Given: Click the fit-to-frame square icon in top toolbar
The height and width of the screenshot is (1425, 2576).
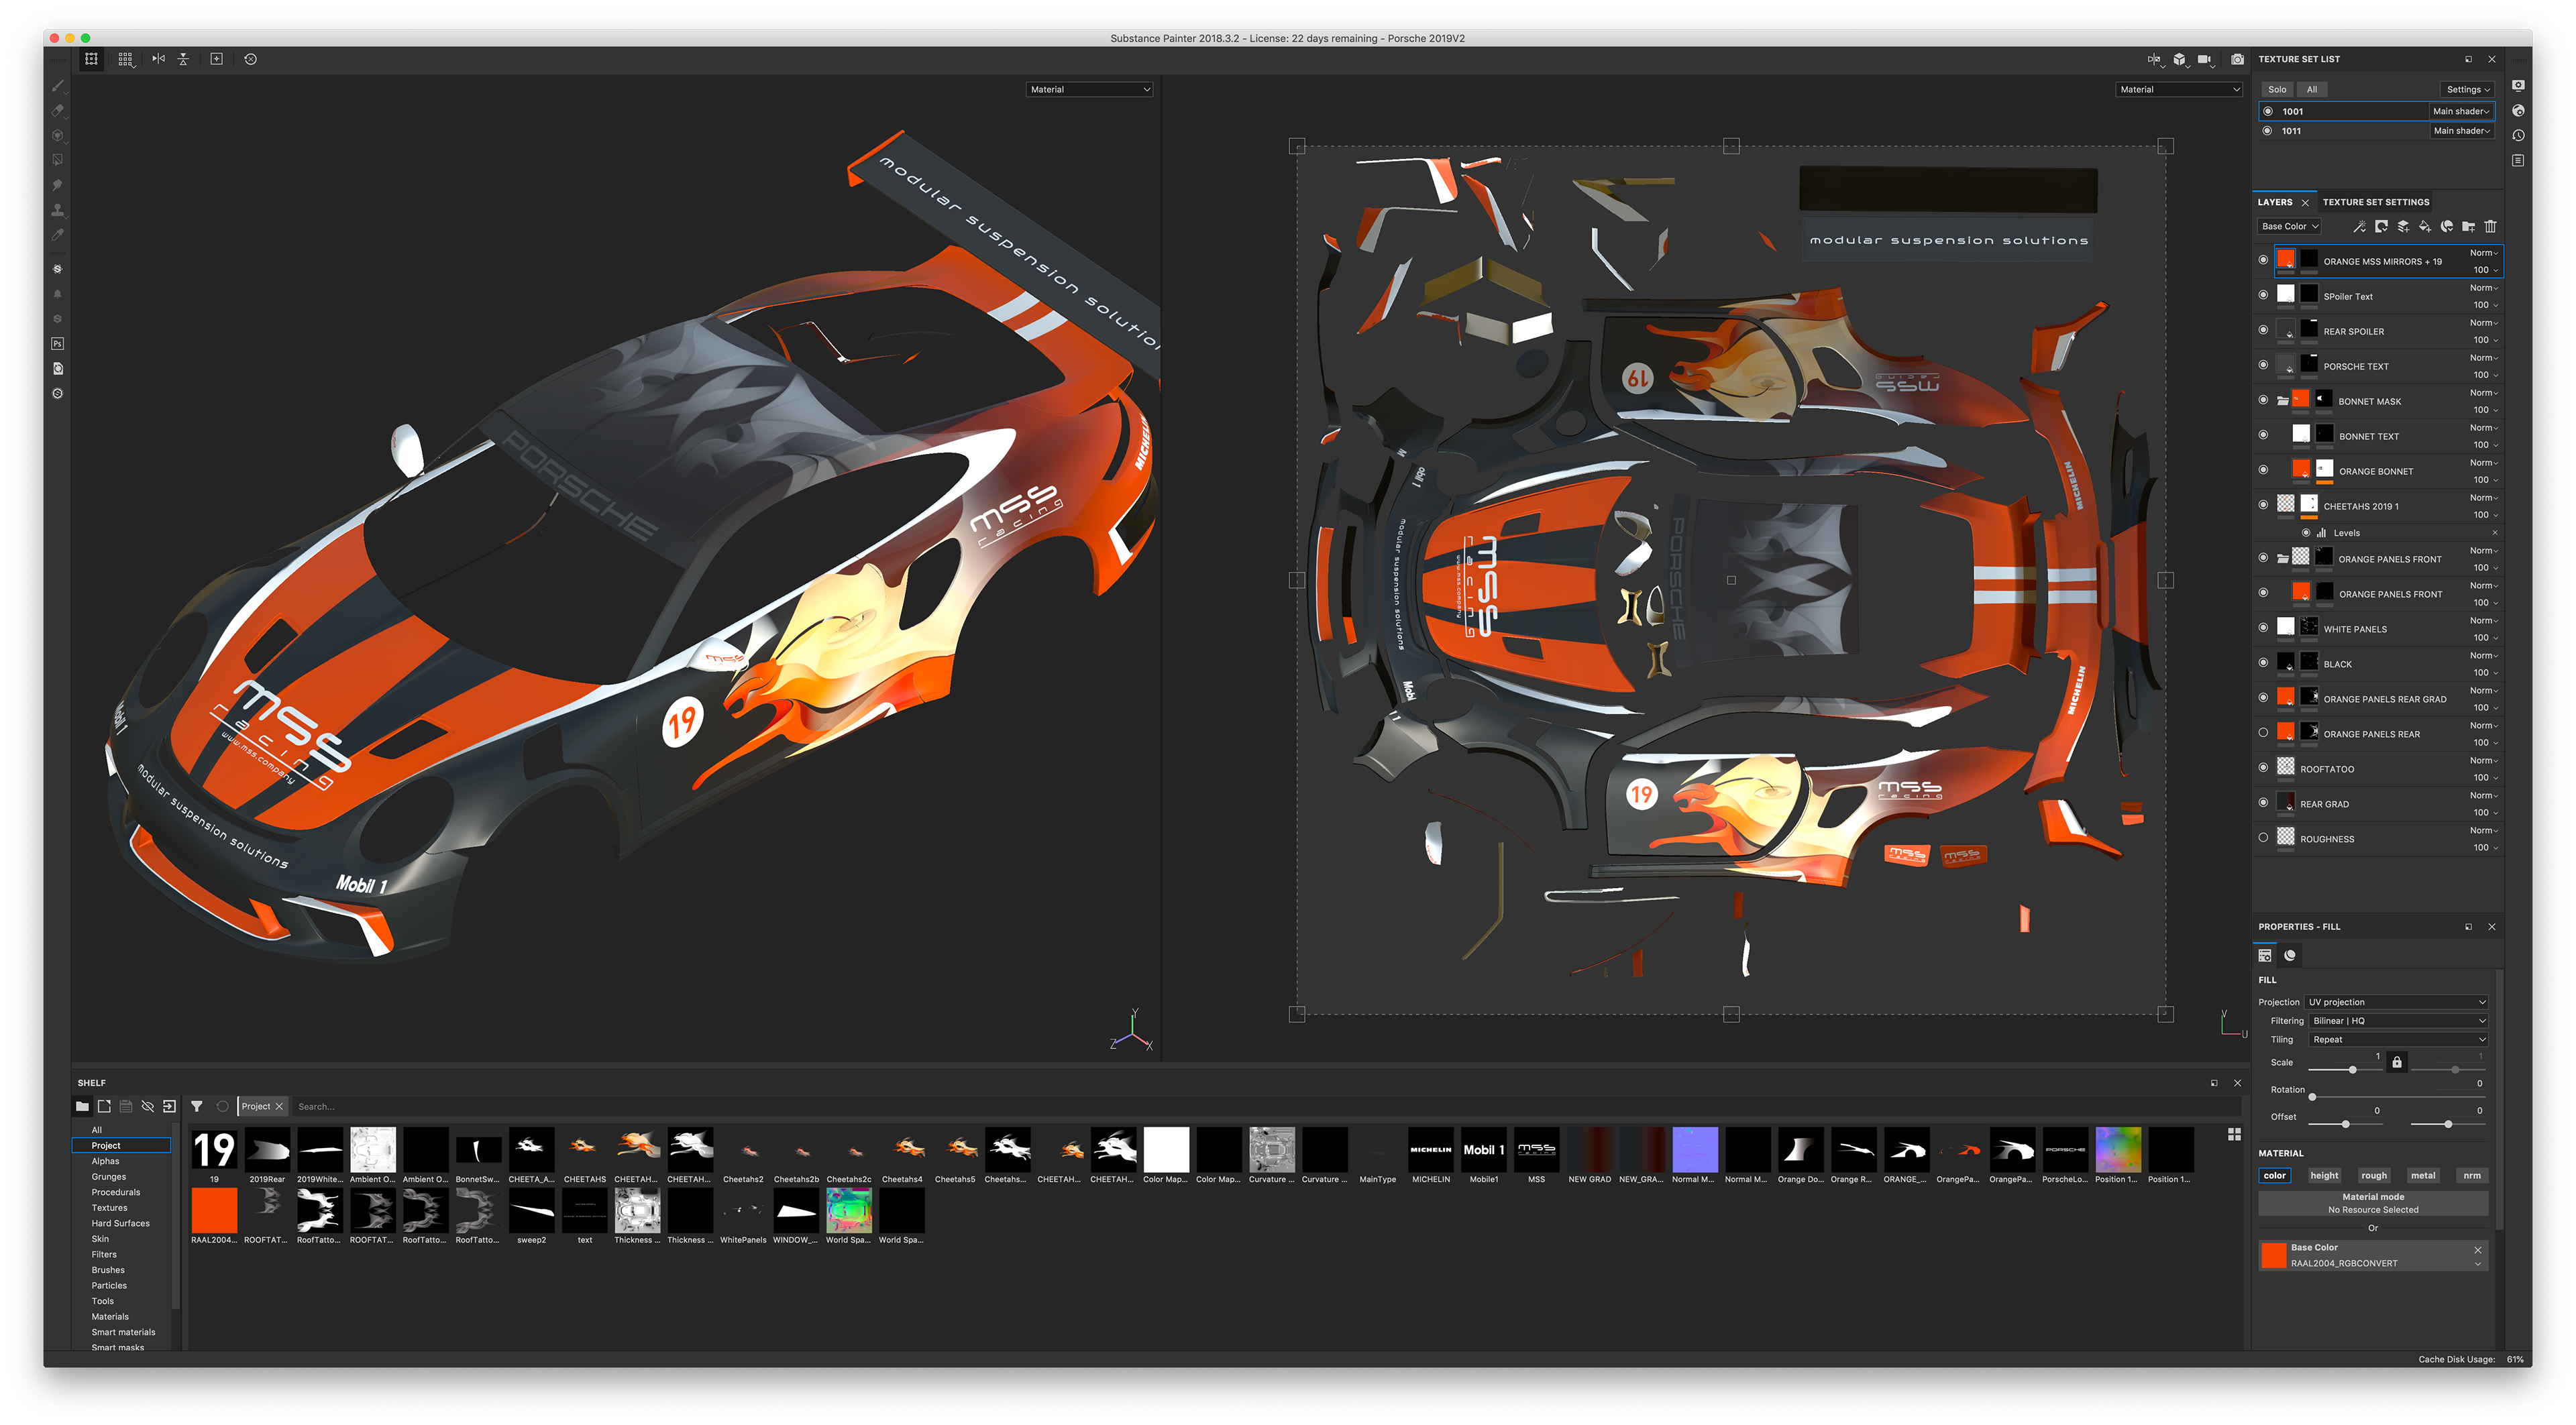Looking at the screenshot, I should point(216,59).
